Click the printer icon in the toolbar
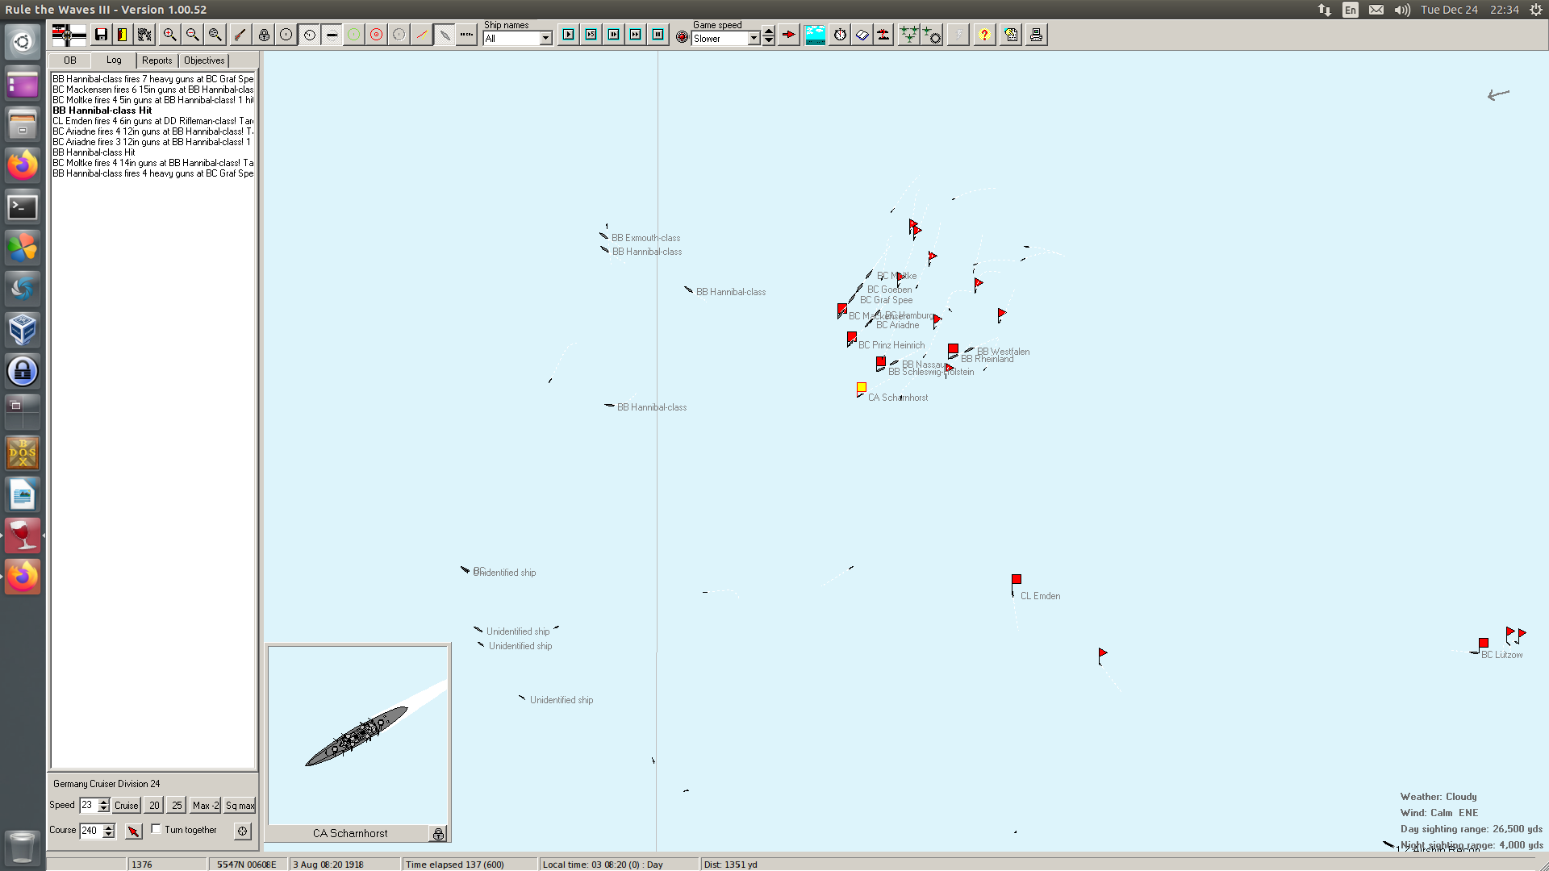 [x=1036, y=35]
